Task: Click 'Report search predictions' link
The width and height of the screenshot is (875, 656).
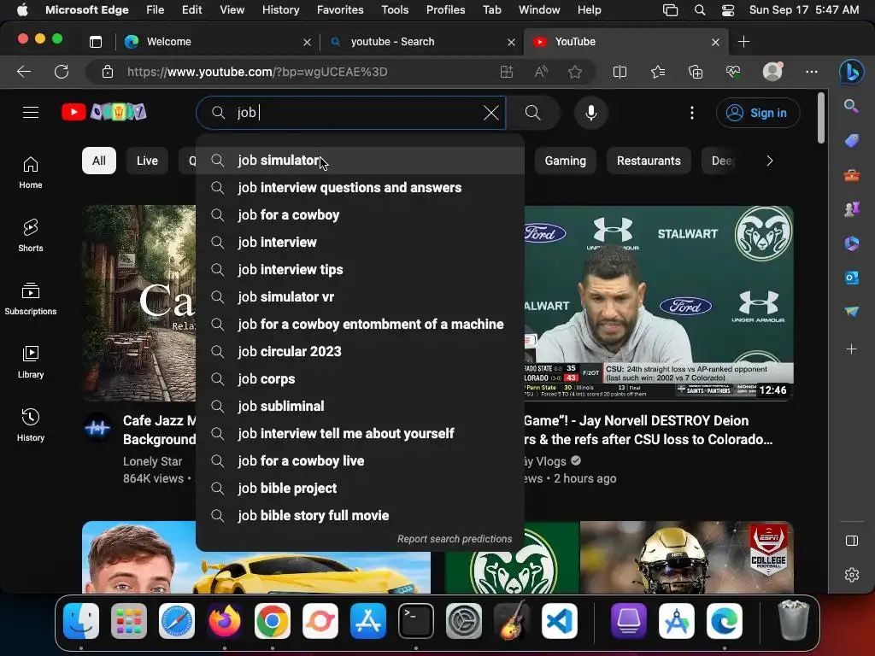Action: (455, 539)
